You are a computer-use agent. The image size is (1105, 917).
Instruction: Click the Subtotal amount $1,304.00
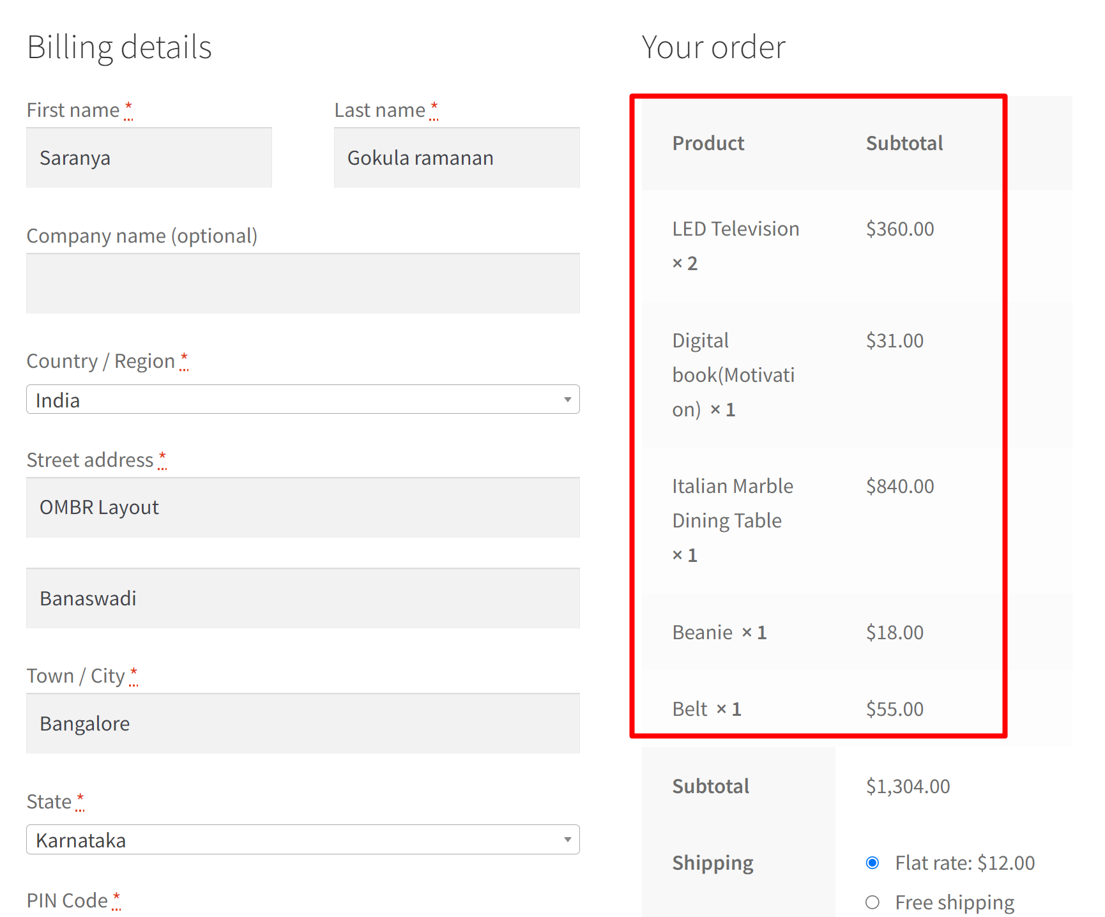pos(908,785)
